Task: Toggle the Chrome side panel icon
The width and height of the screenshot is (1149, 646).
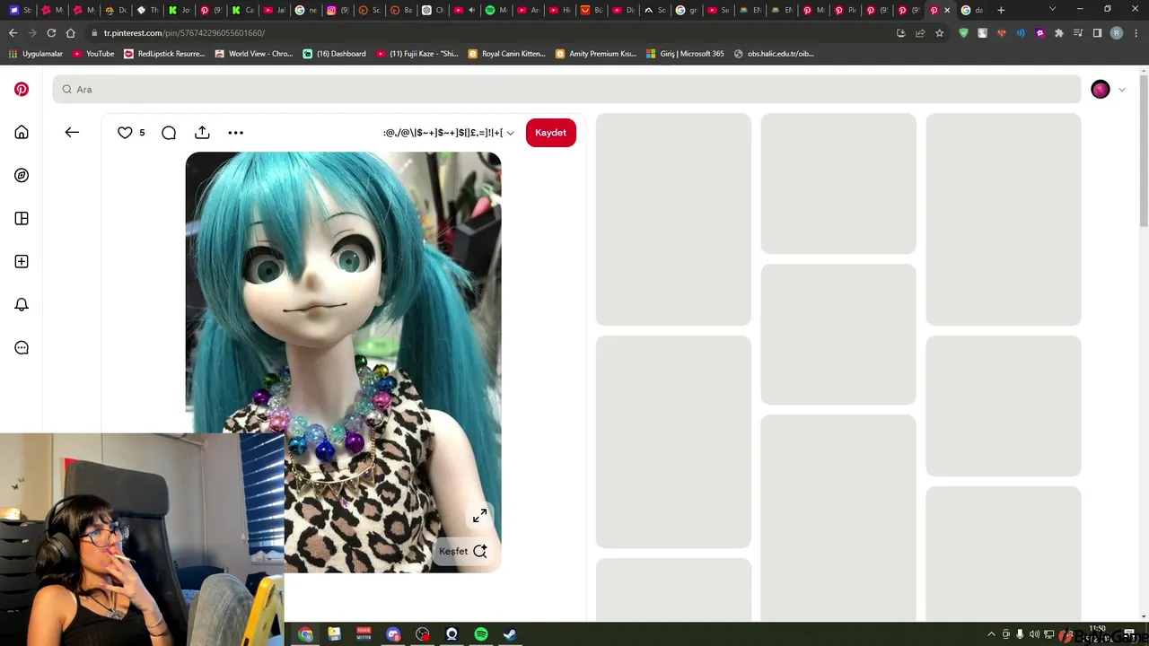Action: 1097,33
